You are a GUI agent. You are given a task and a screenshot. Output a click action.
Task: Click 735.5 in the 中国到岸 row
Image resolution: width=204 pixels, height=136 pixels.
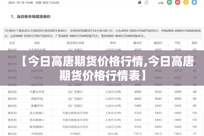pos(138,134)
